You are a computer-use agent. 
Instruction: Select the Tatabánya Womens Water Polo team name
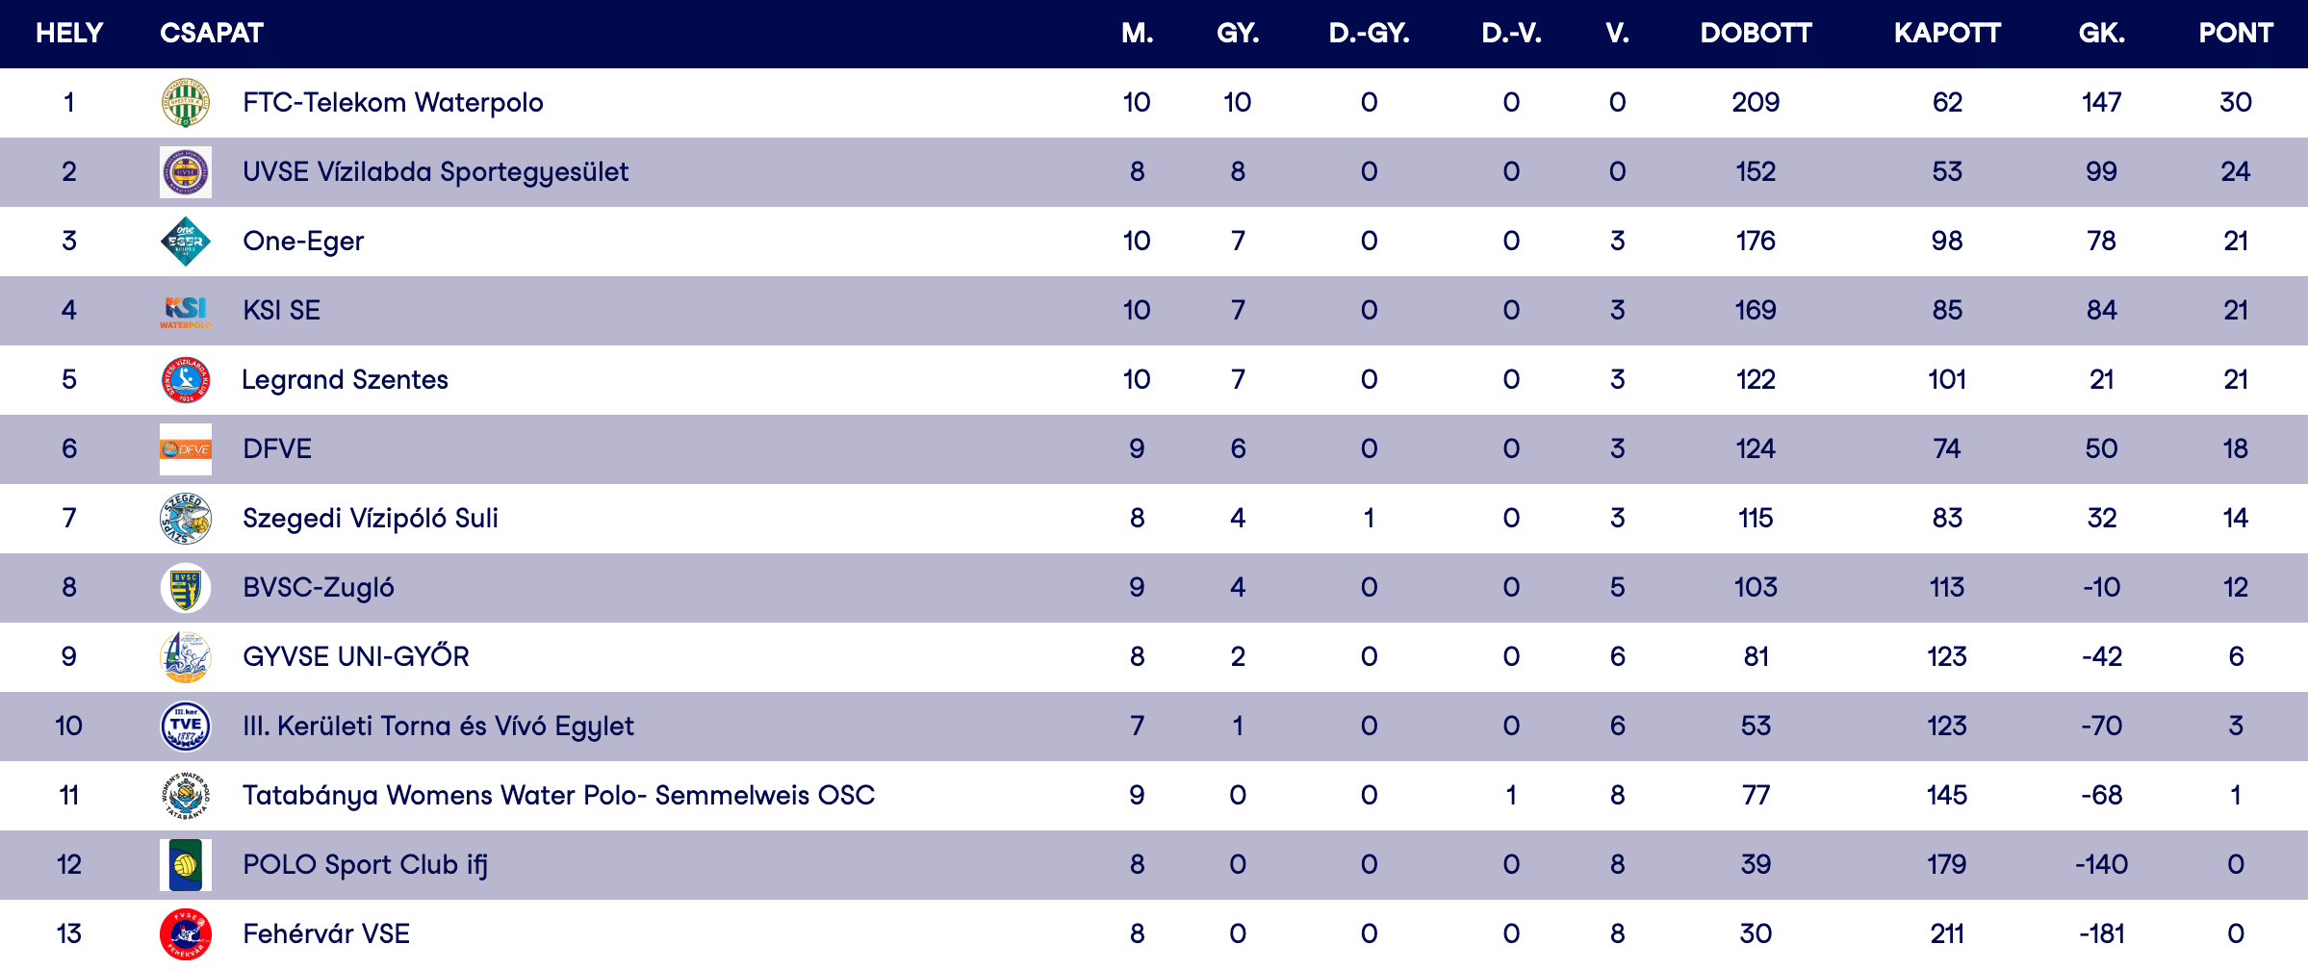pyautogui.click(x=558, y=796)
